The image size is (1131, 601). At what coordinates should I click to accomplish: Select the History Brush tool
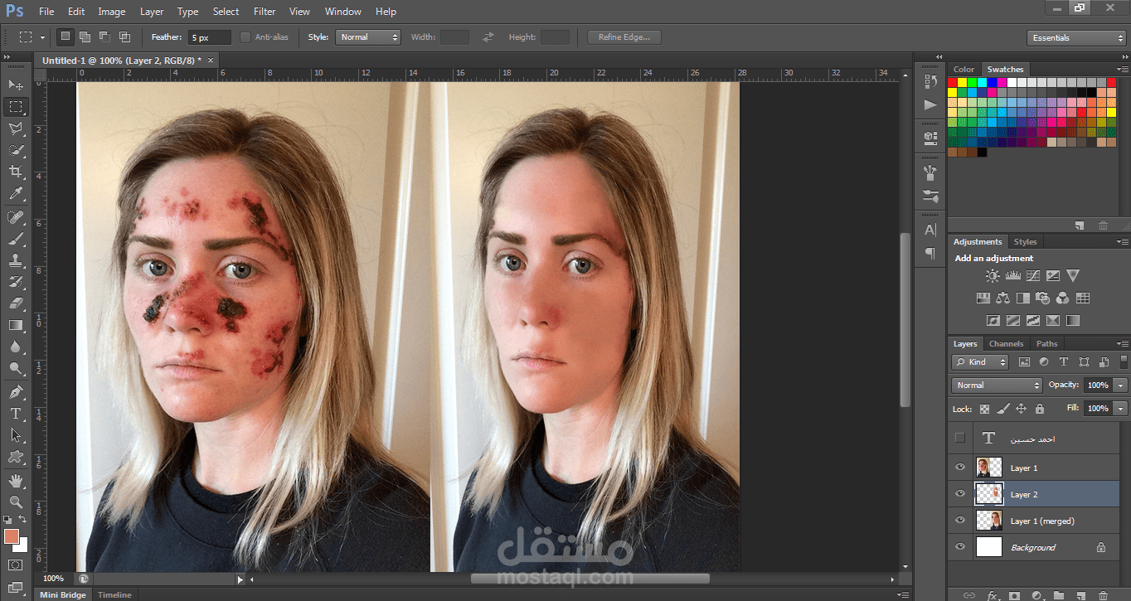(16, 282)
